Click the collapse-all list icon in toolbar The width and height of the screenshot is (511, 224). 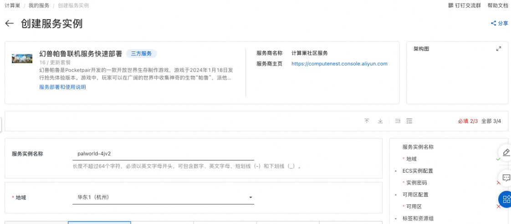pyautogui.click(x=398, y=121)
